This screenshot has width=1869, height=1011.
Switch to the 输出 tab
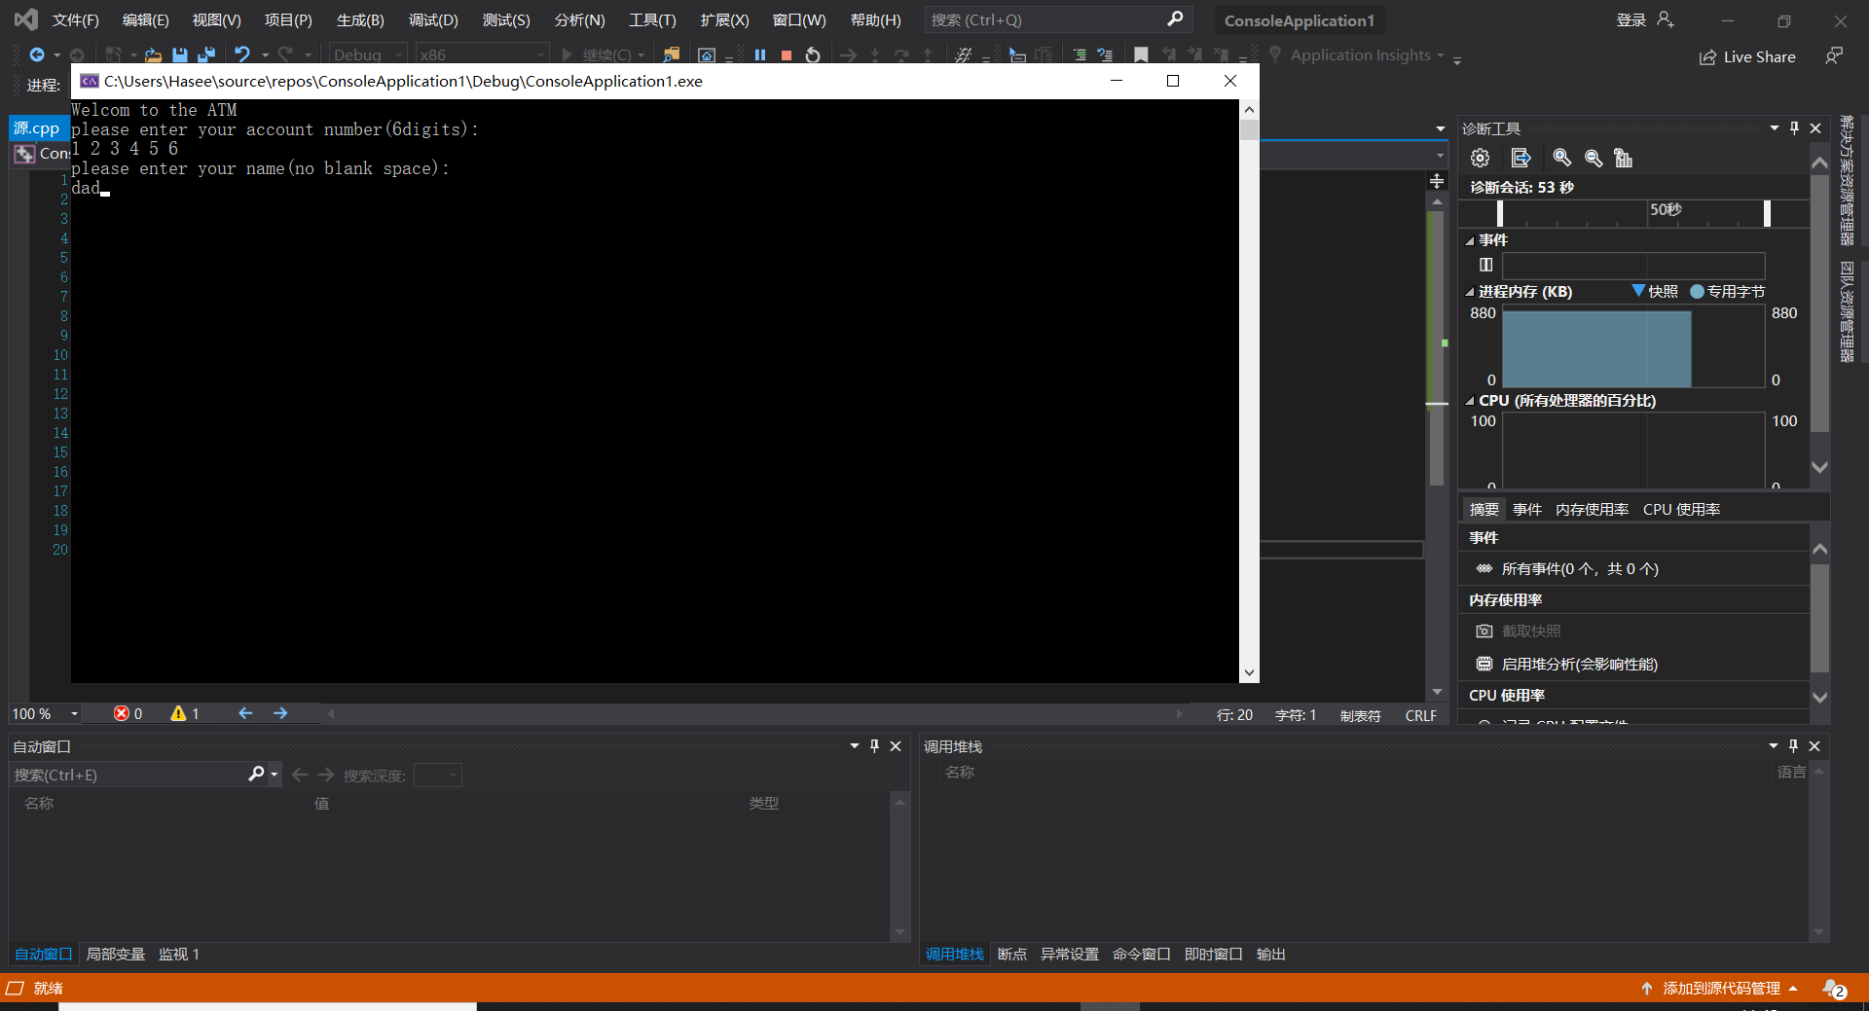[x=1270, y=955]
